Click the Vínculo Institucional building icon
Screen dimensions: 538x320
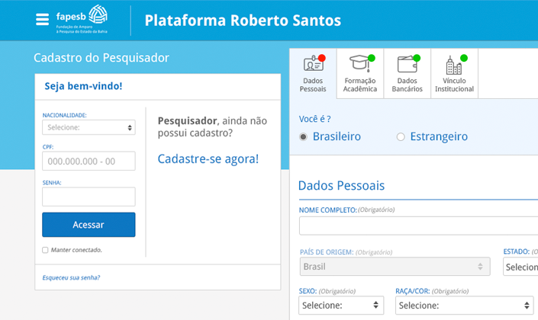click(x=454, y=64)
